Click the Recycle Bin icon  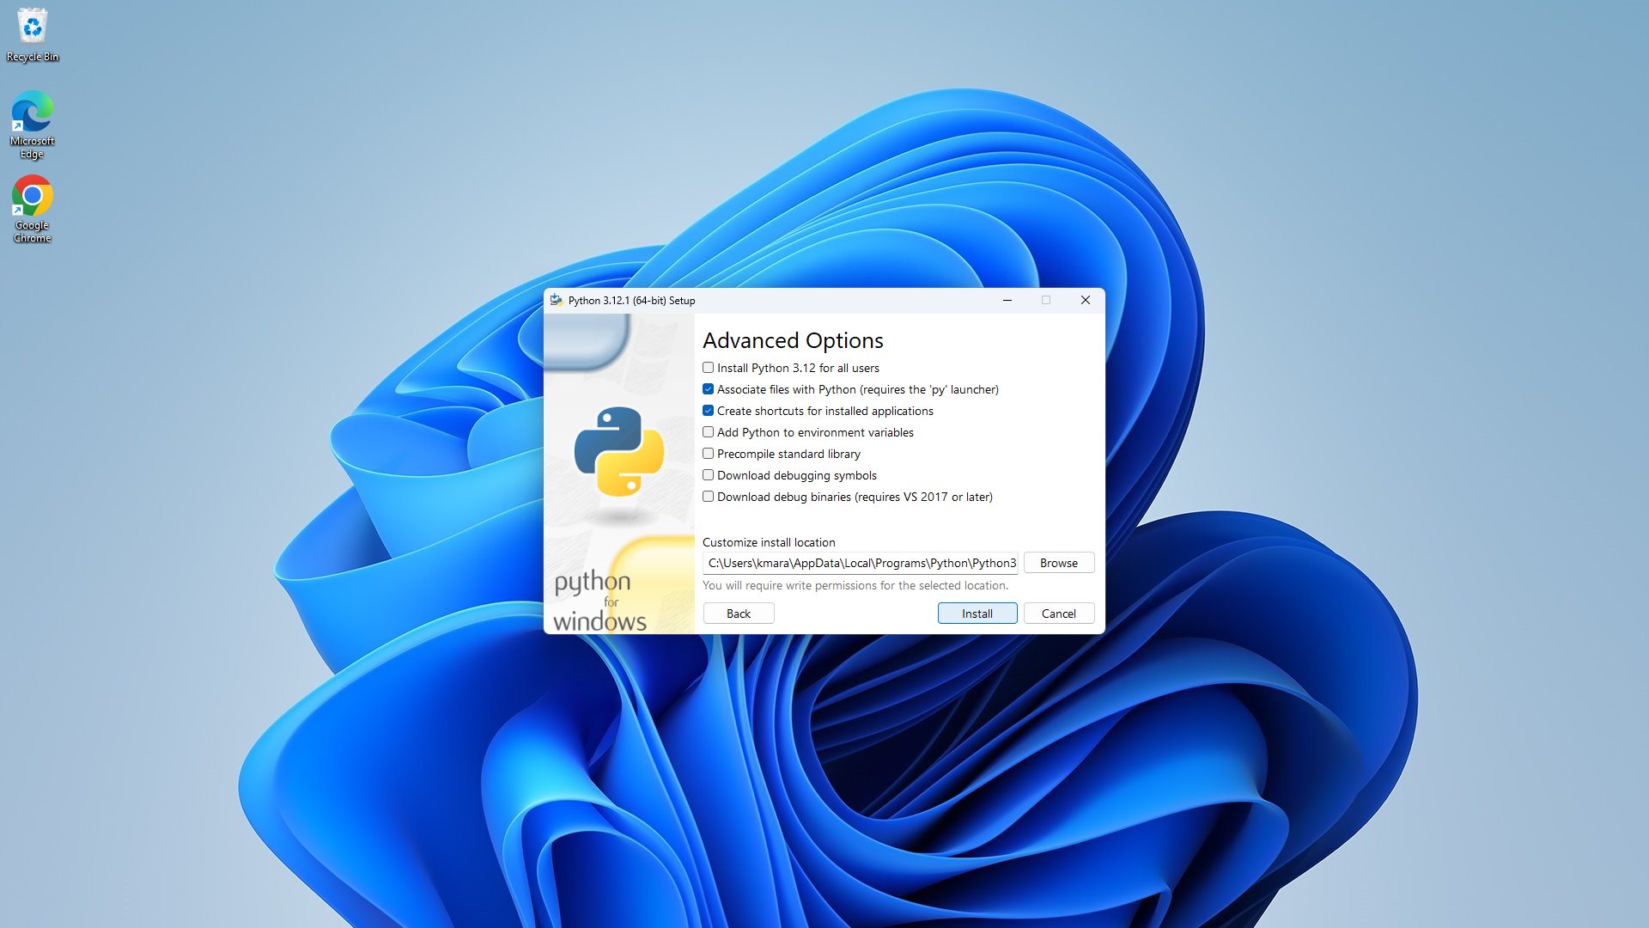point(32,25)
